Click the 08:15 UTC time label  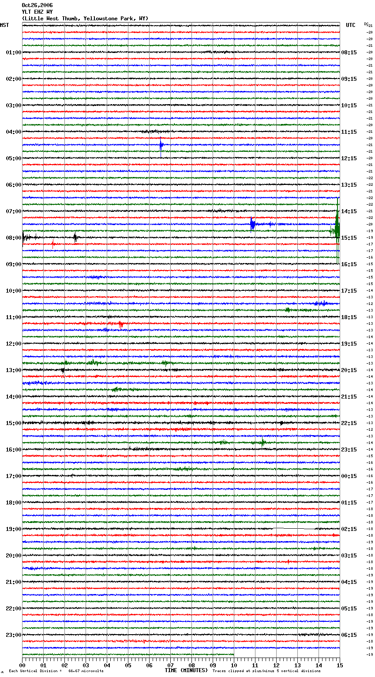click(349, 53)
